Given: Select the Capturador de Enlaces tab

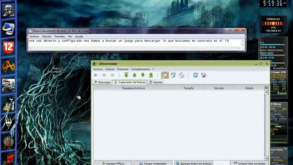Looking at the screenshot, I should (x=130, y=82).
